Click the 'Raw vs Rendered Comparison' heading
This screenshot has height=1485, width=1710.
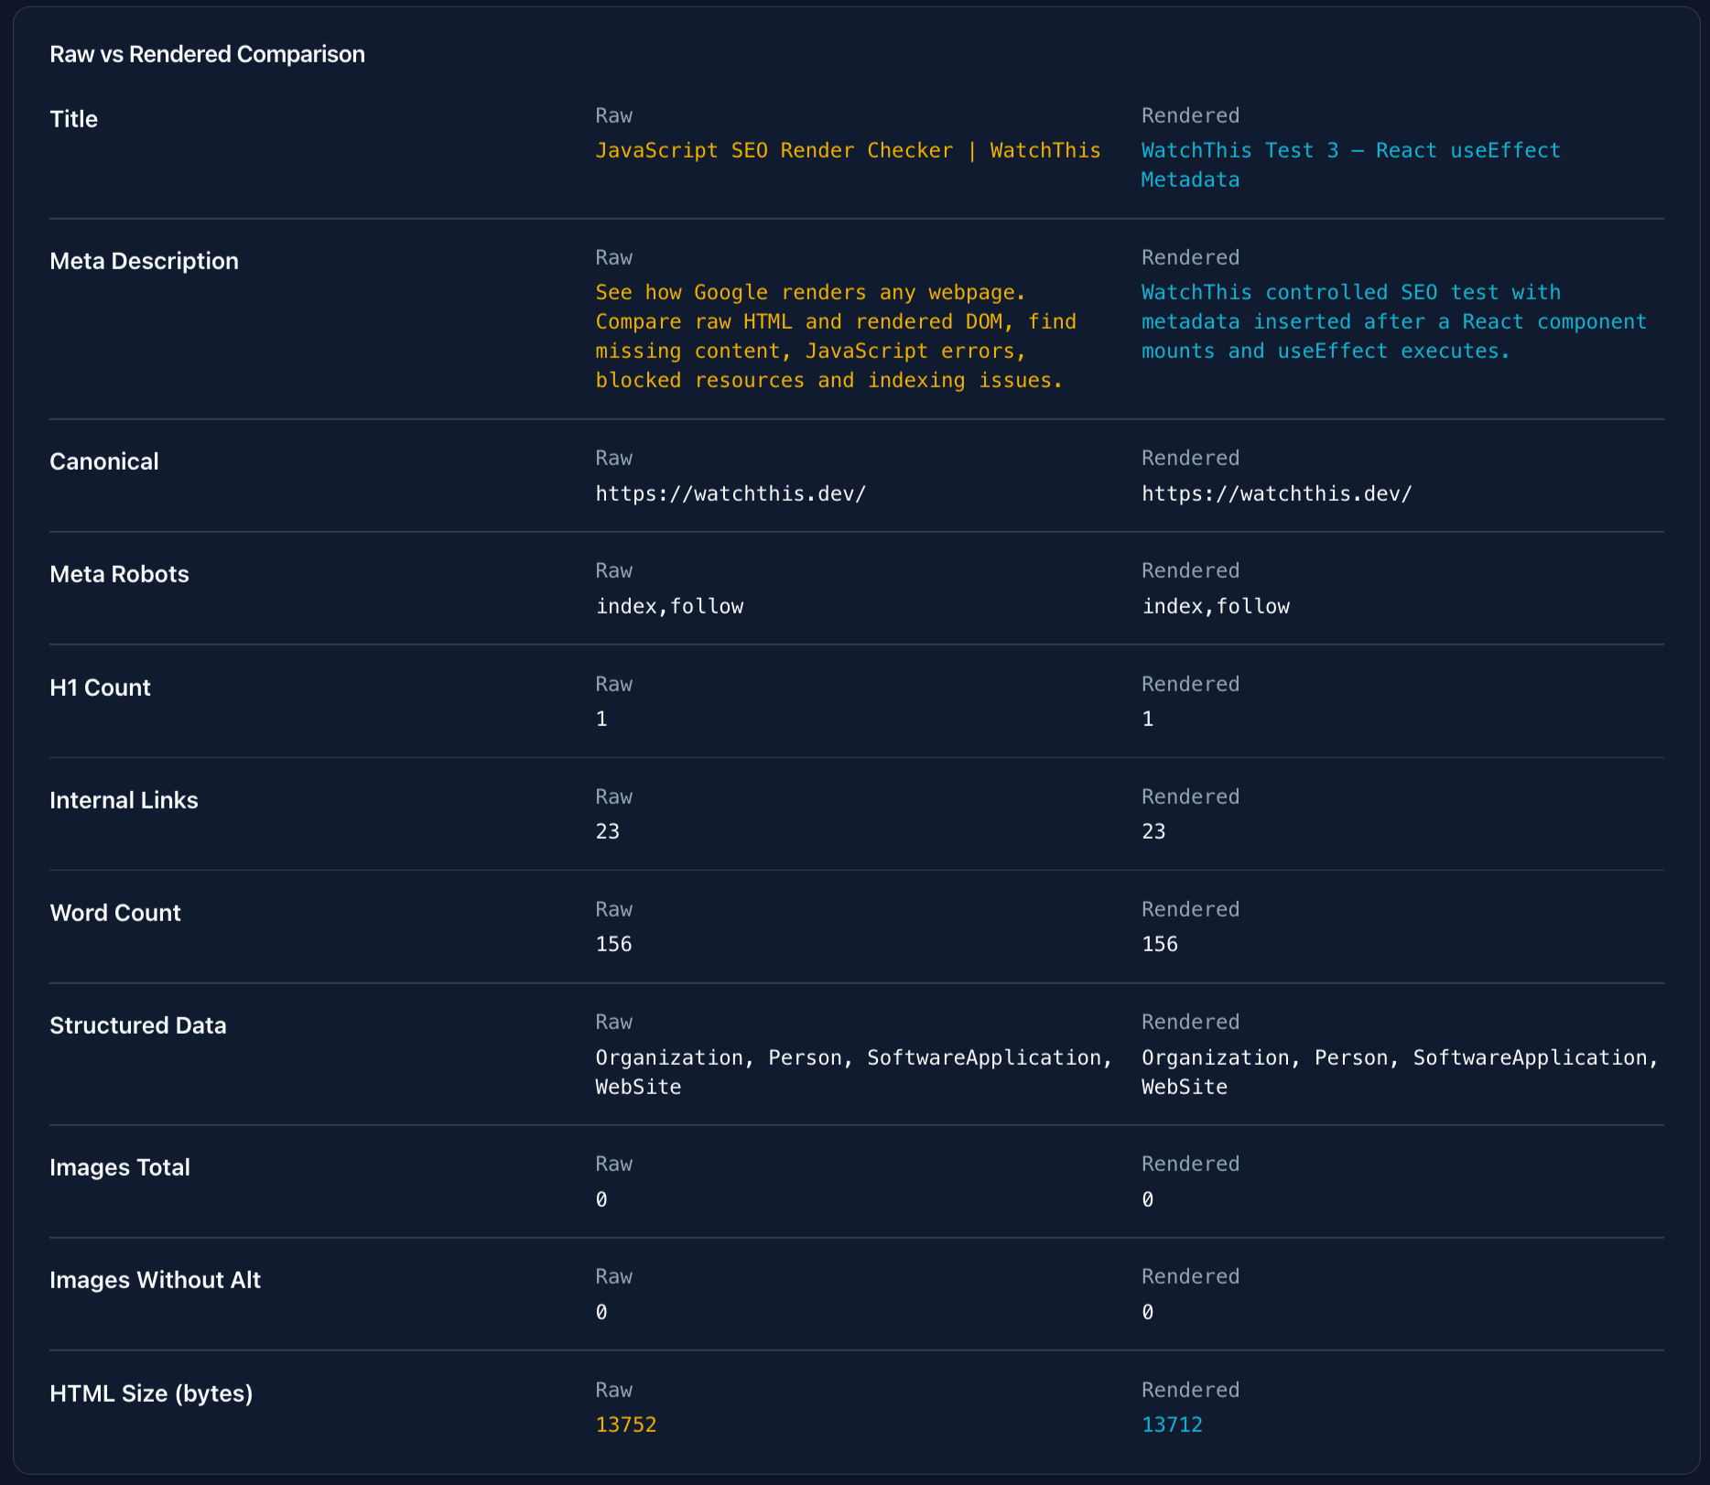(207, 54)
